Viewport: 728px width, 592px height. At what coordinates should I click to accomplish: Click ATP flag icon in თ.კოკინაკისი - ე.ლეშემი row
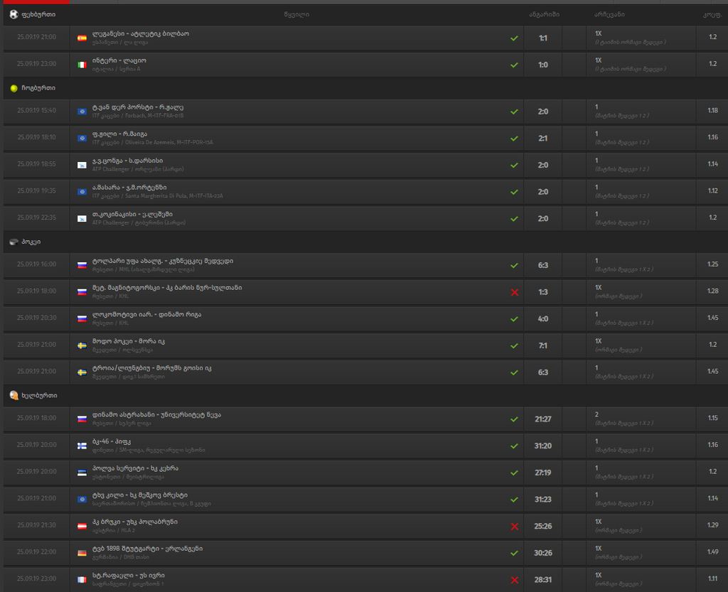point(82,218)
